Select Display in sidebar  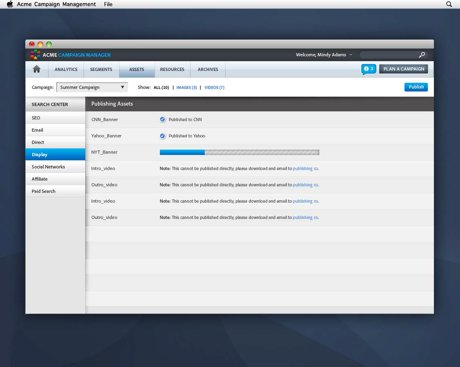click(x=55, y=154)
